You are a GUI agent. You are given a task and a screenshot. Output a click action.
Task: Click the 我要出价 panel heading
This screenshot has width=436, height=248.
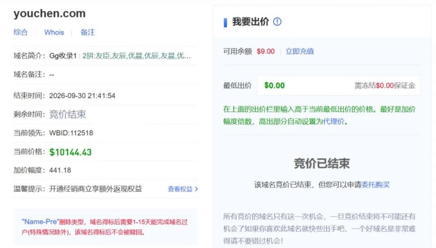[251, 22]
